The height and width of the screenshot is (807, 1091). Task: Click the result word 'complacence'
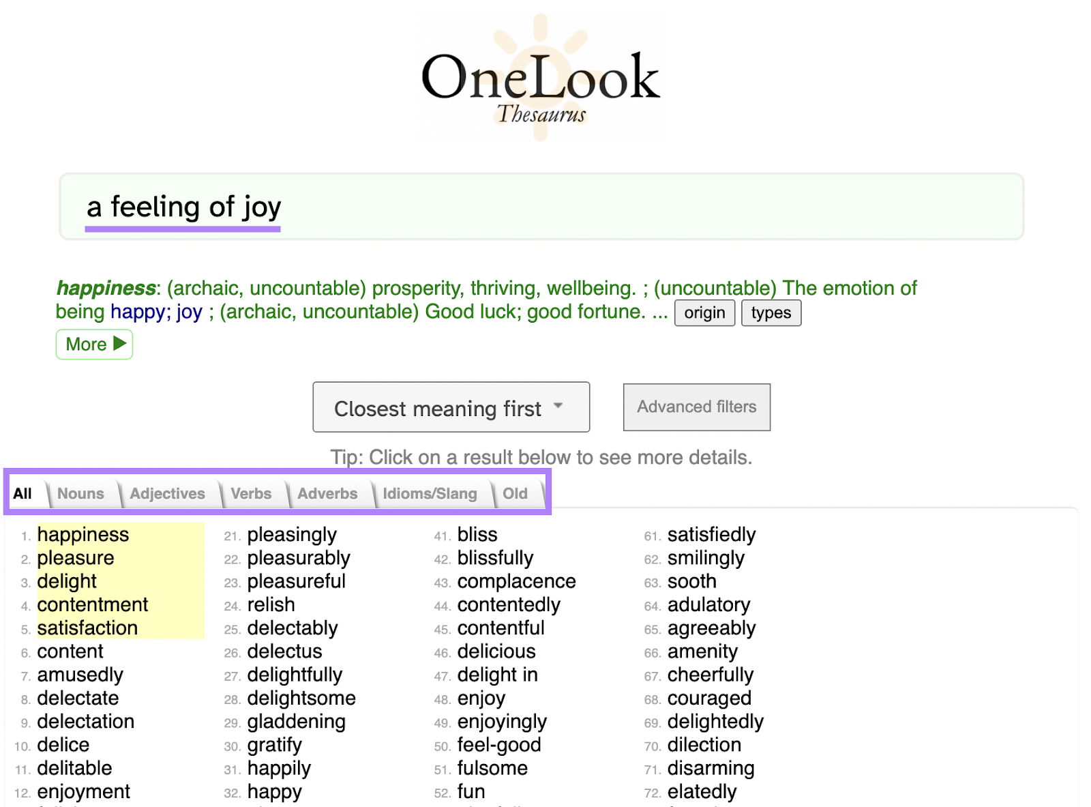coord(517,581)
